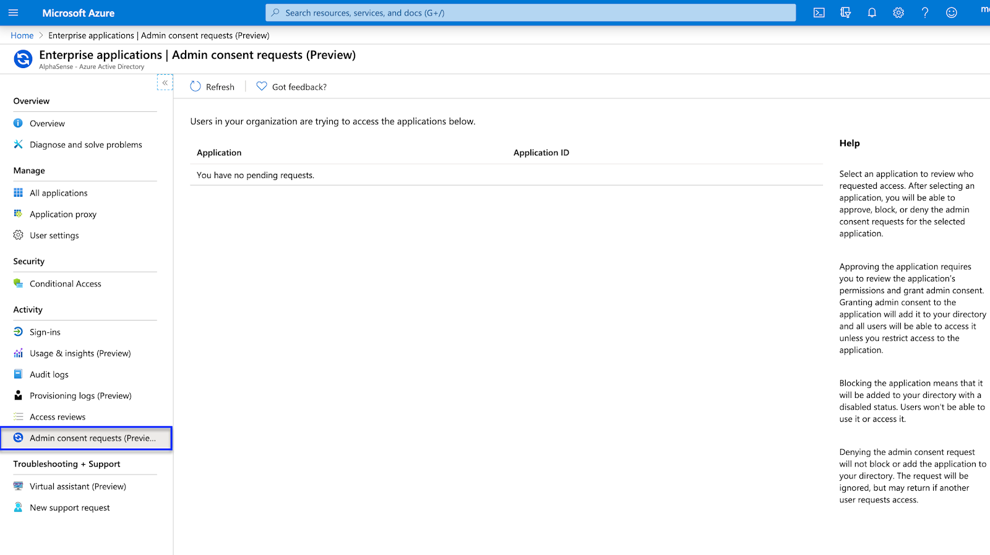The height and width of the screenshot is (555, 990).
Task: Click the Application column header
Action: point(219,152)
